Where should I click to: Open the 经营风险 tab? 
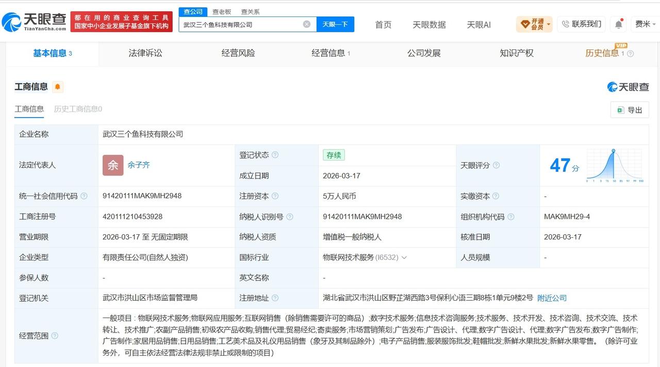point(238,53)
